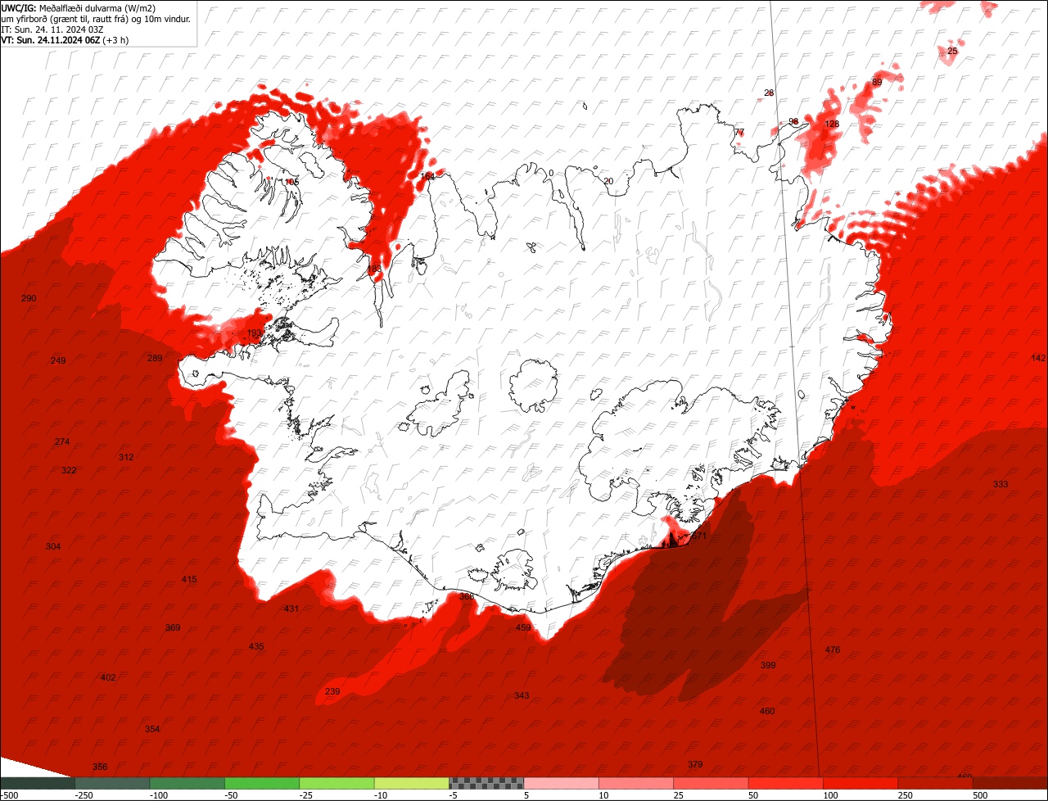Click the map value 304
The image size is (1048, 801).
tap(53, 546)
